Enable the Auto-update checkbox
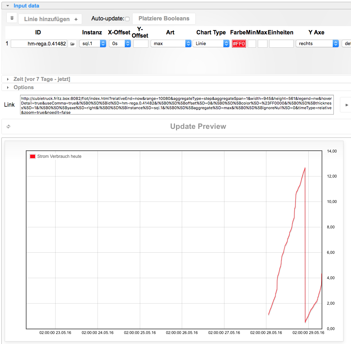The width and height of the screenshot is (351, 344). pos(127,19)
